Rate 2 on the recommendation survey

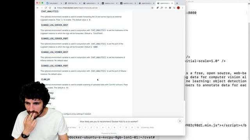pos(91,128)
